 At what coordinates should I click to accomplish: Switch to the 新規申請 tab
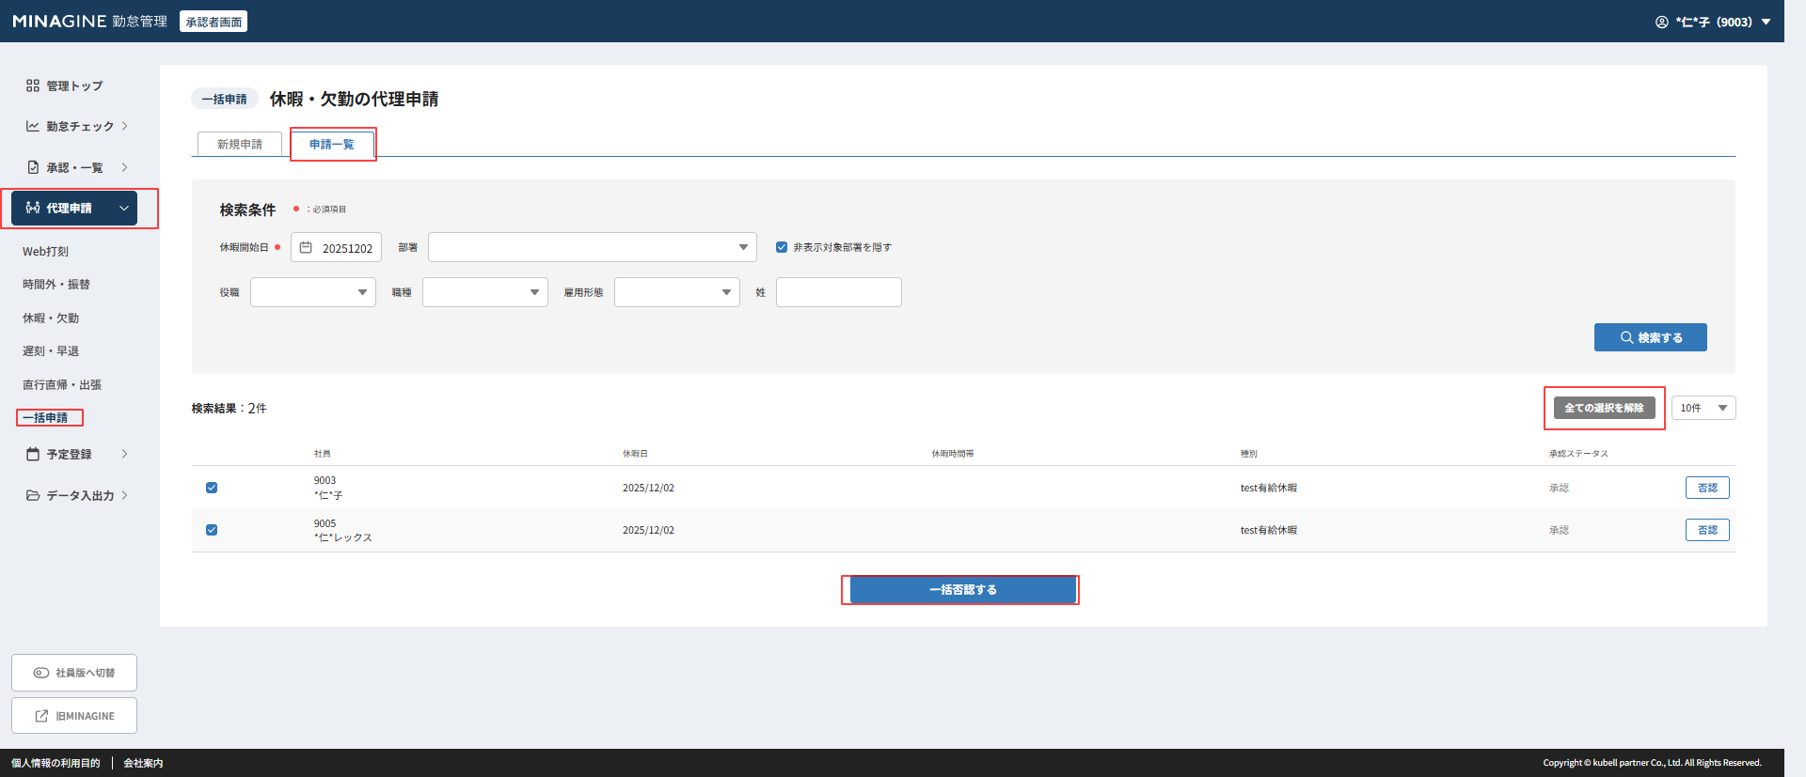coord(240,144)
